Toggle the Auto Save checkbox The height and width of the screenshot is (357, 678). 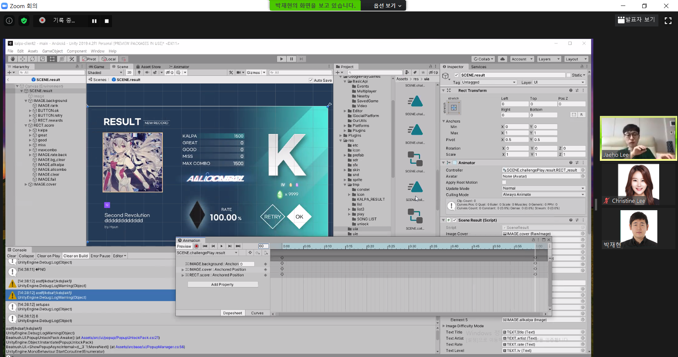311,80
